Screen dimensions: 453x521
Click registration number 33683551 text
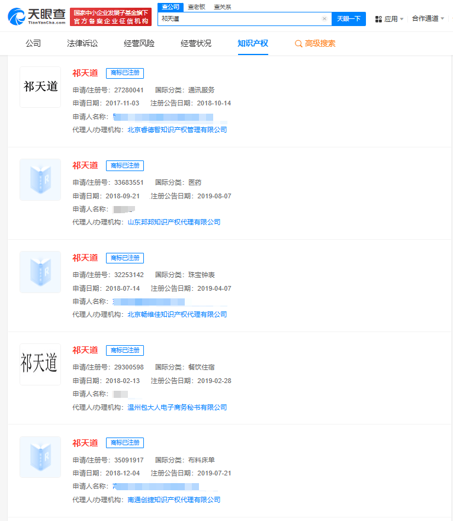(x=129, y=183)
